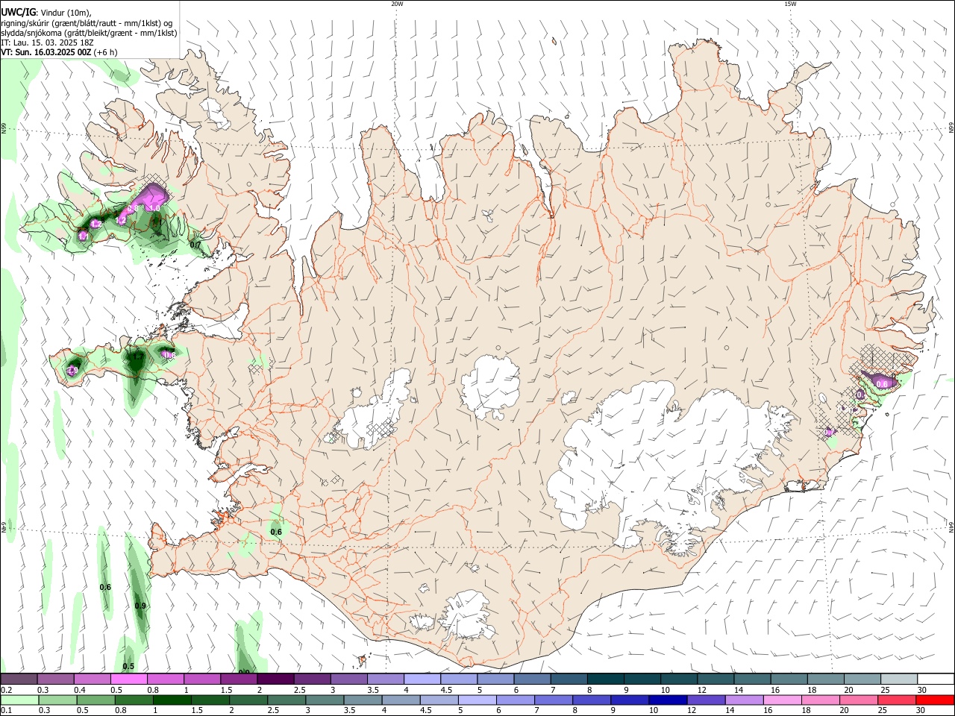The image size is (955, 716).
Task: Pick the teal 12 swatch in upper legend row
Action: (716, 679)
